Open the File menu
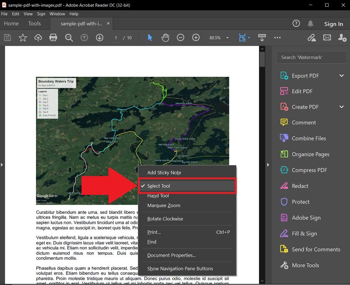The image size is (350, 285). tap(4, 14)
